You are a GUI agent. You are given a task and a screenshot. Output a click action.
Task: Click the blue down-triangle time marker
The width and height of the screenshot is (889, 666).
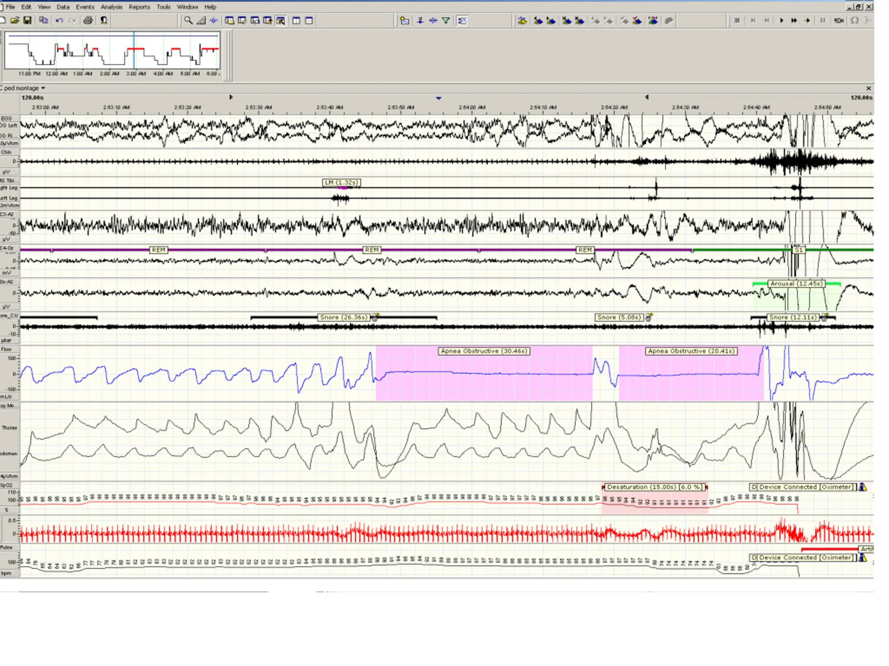click(x=439, y=98)
